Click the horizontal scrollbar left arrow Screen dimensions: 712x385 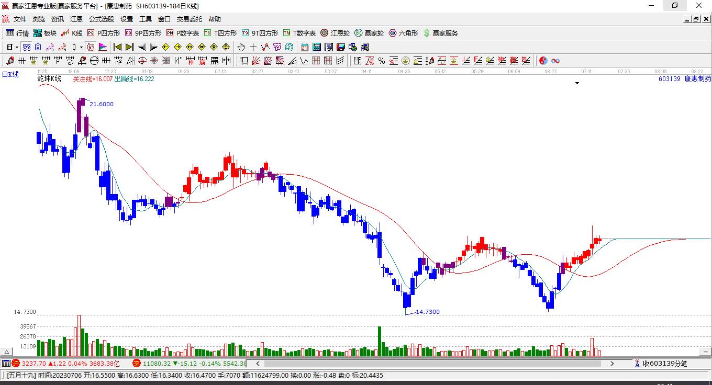[258, 364]
